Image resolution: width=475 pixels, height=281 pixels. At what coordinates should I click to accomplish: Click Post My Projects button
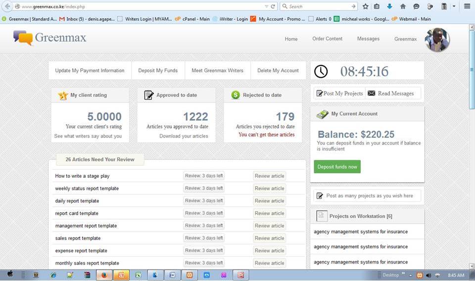point(339,94)
